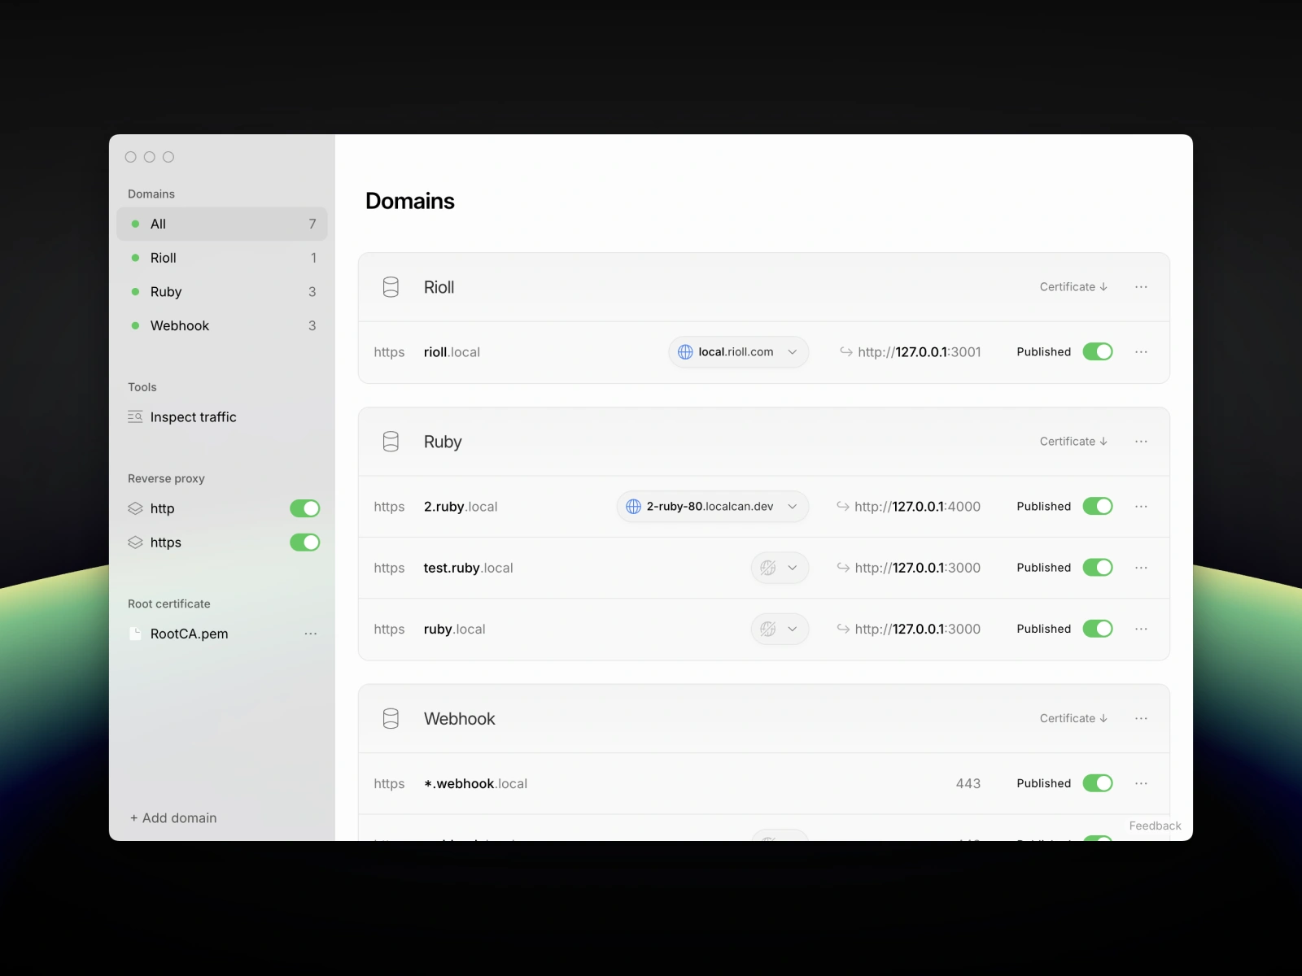Open the Certificate download for Webhook
1302x976 pixels.
(1073, 718)
